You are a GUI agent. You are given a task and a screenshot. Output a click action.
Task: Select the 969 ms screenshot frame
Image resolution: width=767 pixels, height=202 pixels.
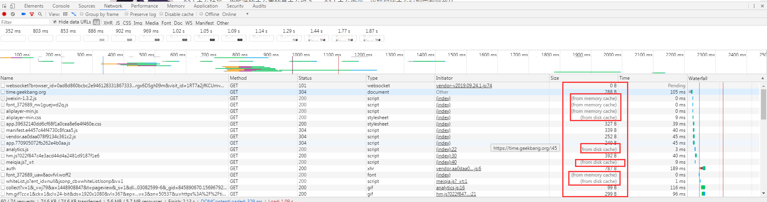pos(151,38)
